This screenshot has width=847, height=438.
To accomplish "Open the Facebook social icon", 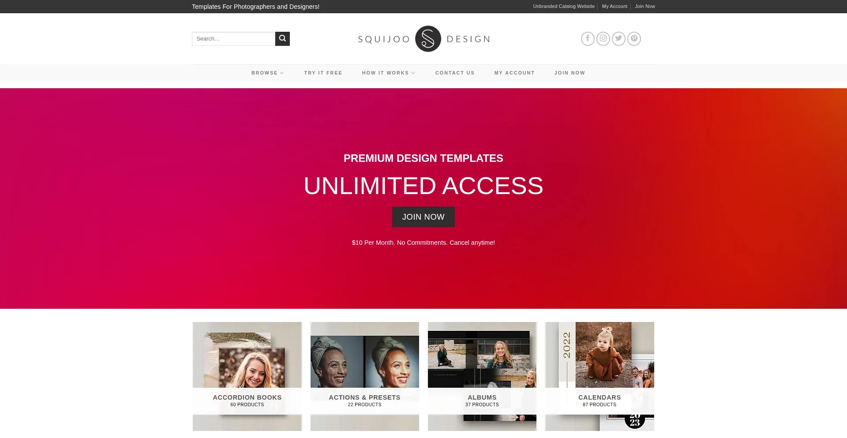I will pos(588,39).
